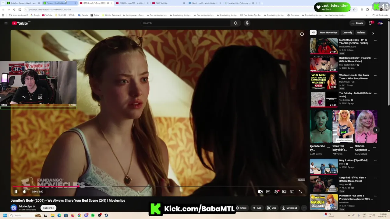This screenshot has height=219, width=390.
Task: Open options for Real Boston Richey video
Action: [376, 58]
